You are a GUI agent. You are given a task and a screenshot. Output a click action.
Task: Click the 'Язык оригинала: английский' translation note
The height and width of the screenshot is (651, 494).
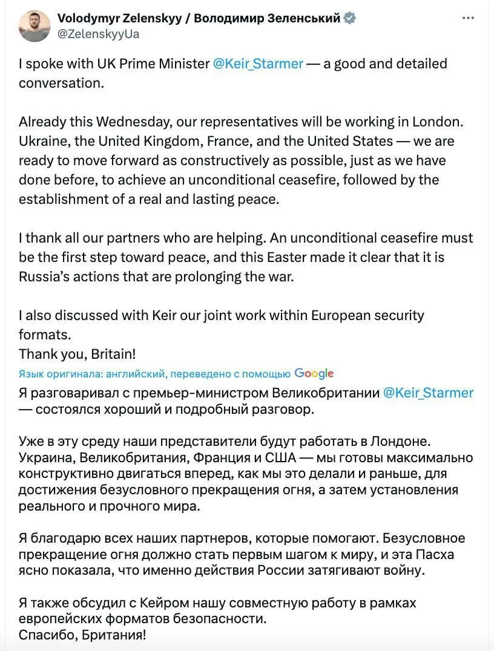pos(154,374)
